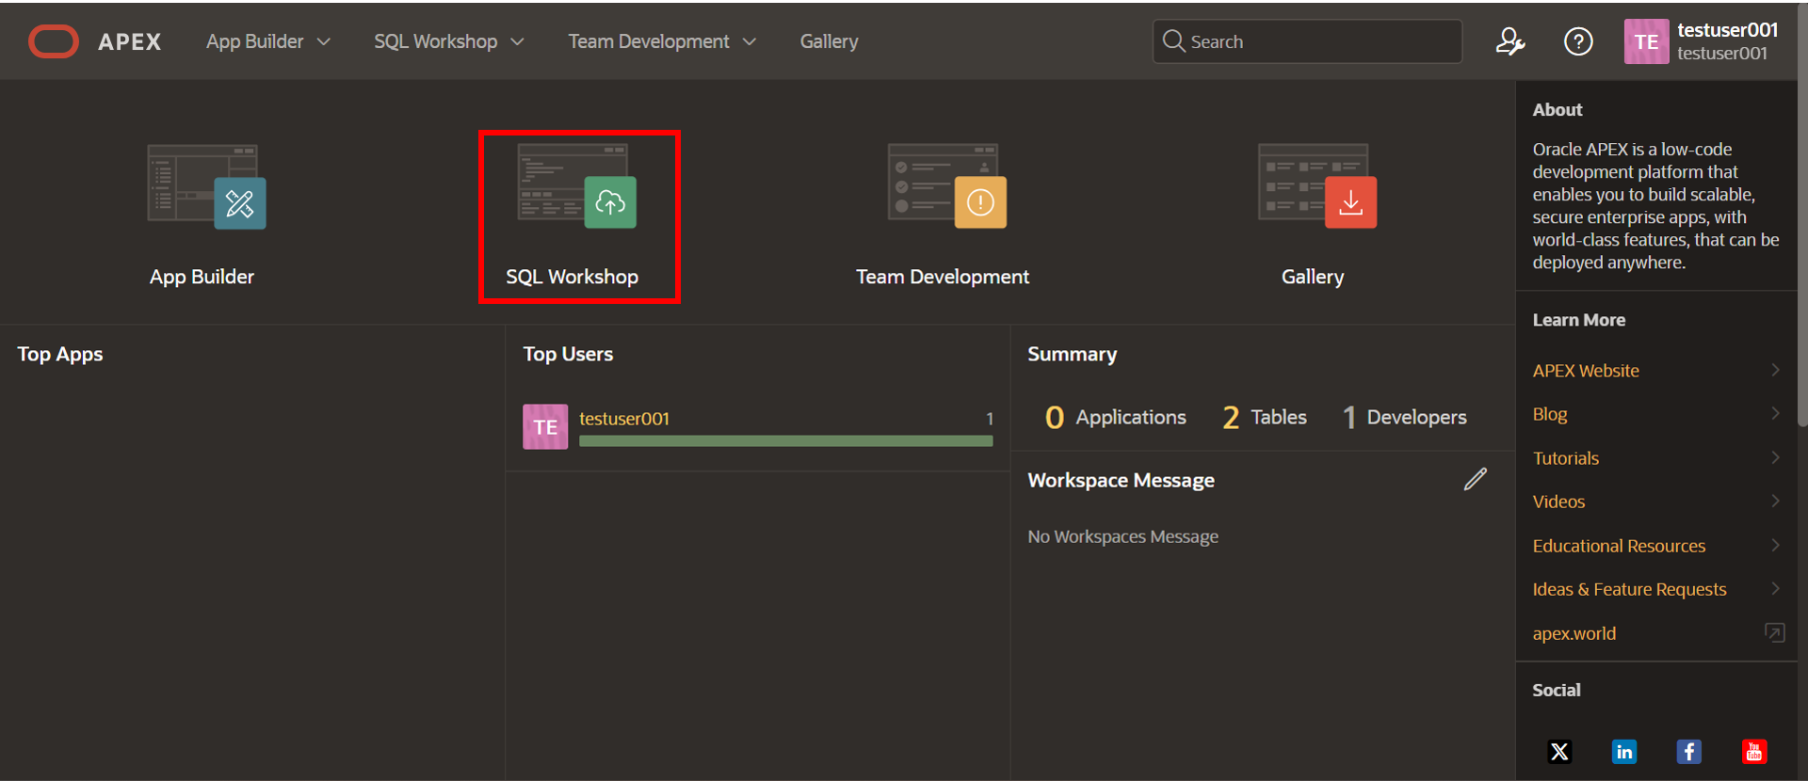Click the chevron next to Videos
The image size is (1808, 781).
[x=1775, y=501]
